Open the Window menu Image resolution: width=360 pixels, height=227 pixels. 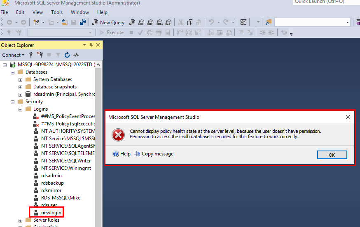coord(79,12)
